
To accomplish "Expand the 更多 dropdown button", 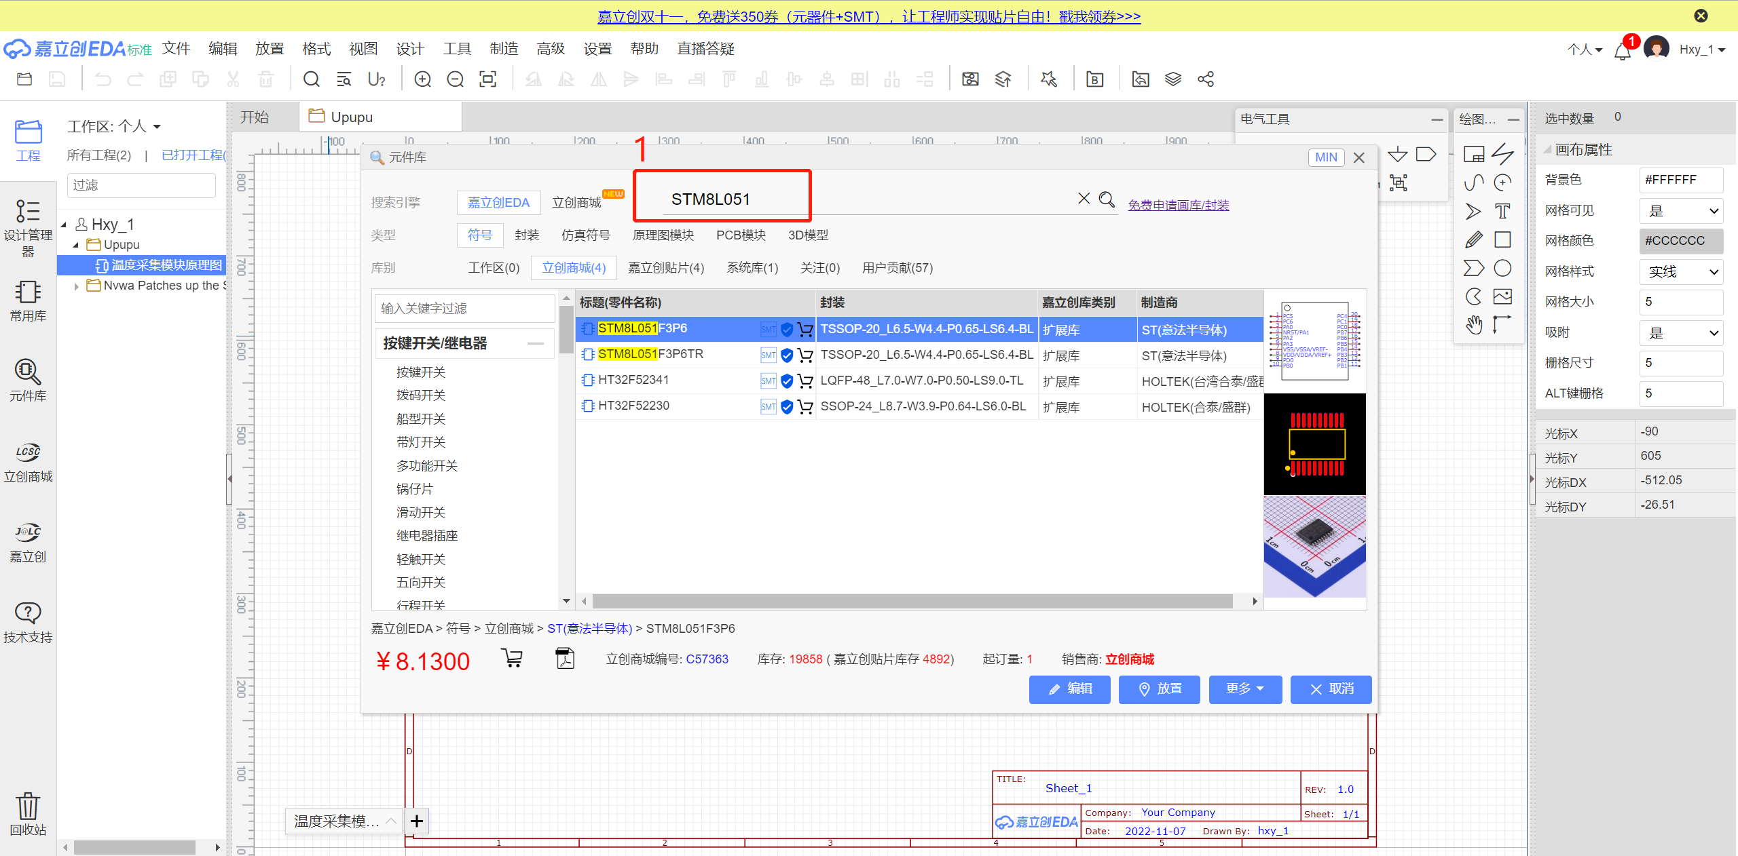I will (x=1244, y=688).
